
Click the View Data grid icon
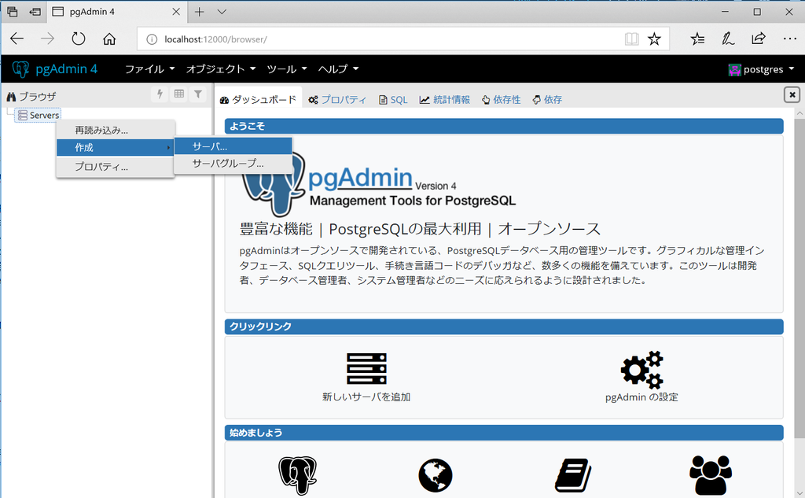[181, 95]
